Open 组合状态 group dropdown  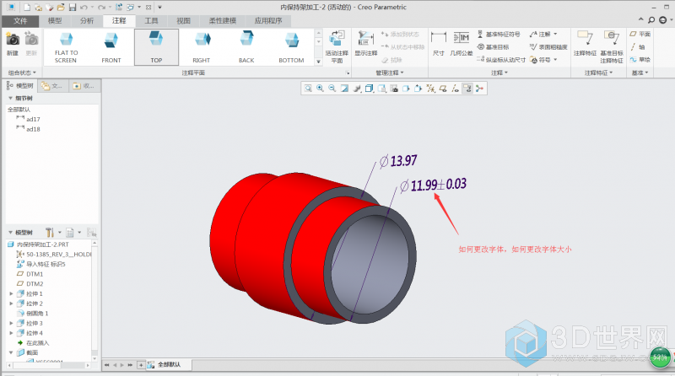(x=23, y=73)
